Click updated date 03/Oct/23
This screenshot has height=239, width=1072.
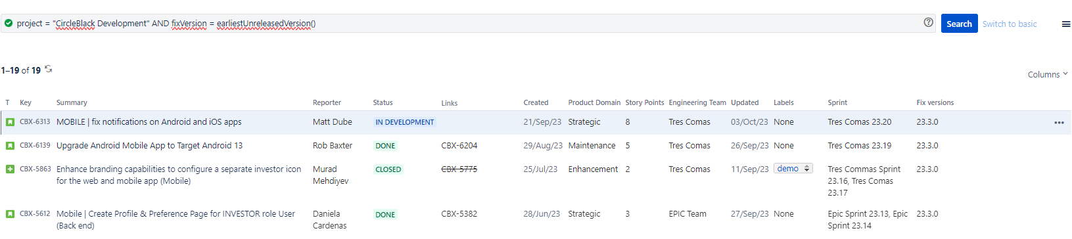pyautogui.click(x=749, y=122)
